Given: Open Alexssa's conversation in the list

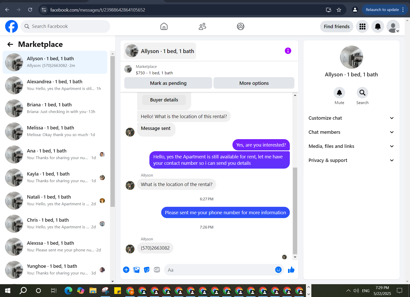Looking at the screenshot, I should pos(55,247).
